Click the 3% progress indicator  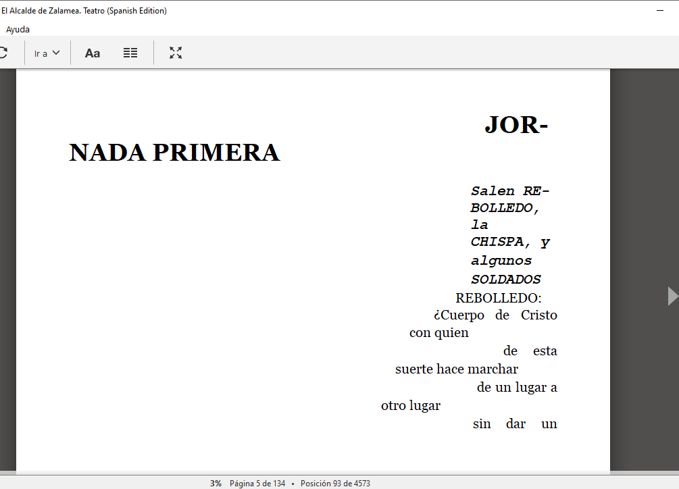point(216,484)
